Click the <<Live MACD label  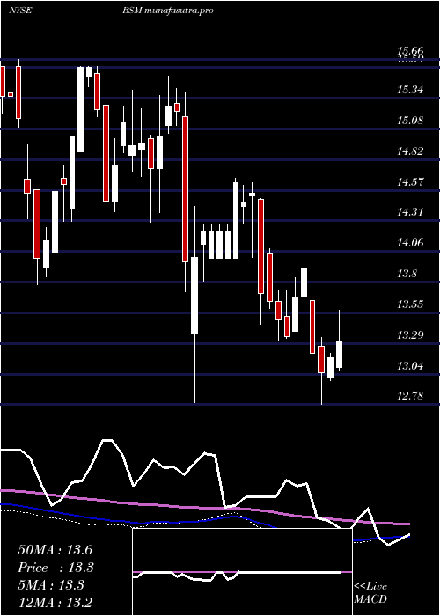(370, 592)
